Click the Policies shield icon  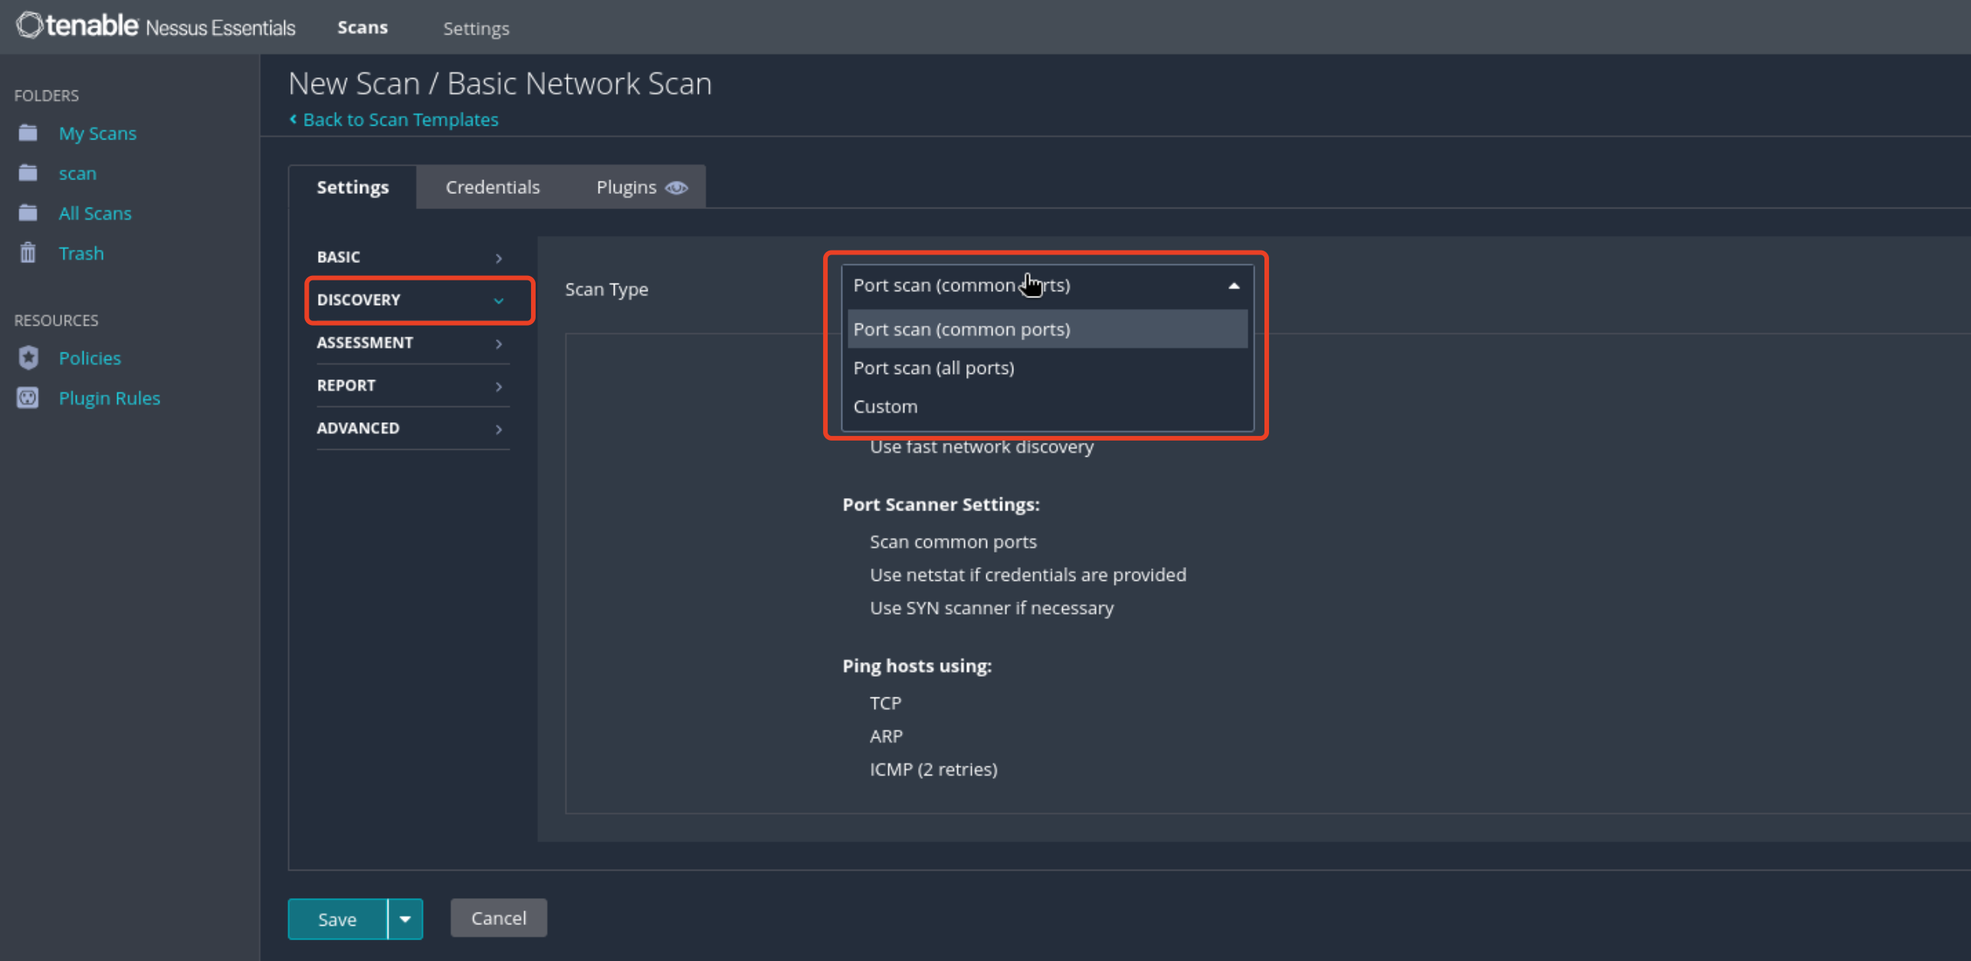28,358
